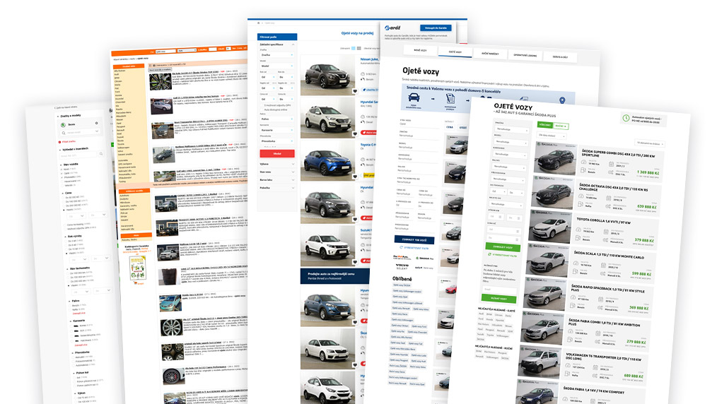Click the clock icon in the Autosalon hours box
The height and width of the screenshot is (404, 717).
point(626,118)
